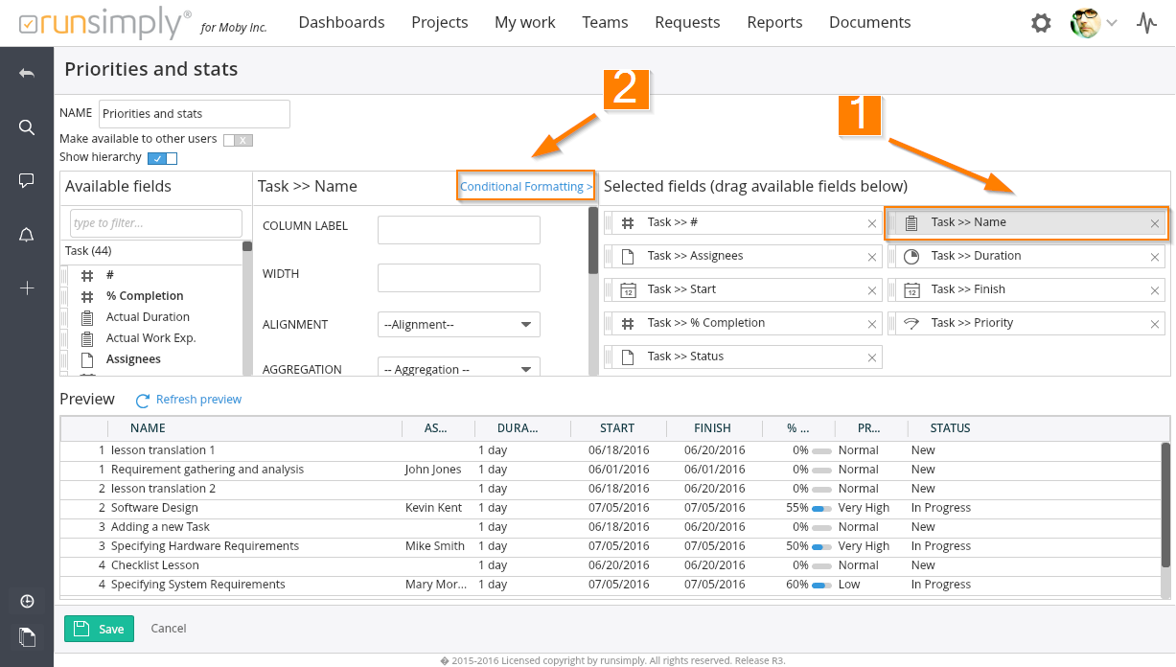
Task: Open the Reports menu
Action: pyautogui.click(x=774, y=22)
